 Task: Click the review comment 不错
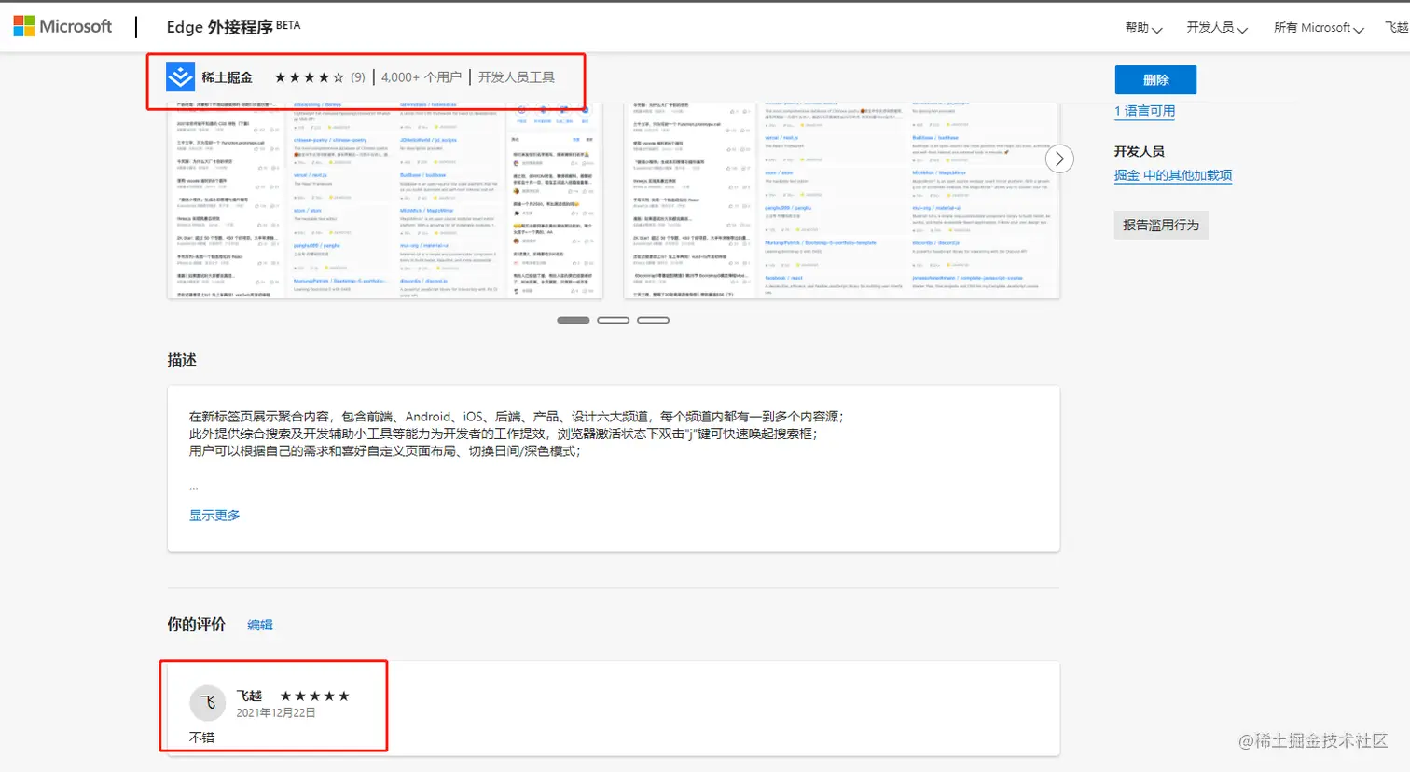click(x=202, y=738)
